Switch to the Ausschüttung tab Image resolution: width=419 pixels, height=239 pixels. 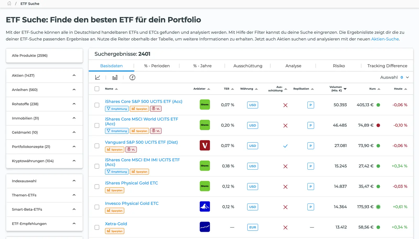[x=248, y=66]
